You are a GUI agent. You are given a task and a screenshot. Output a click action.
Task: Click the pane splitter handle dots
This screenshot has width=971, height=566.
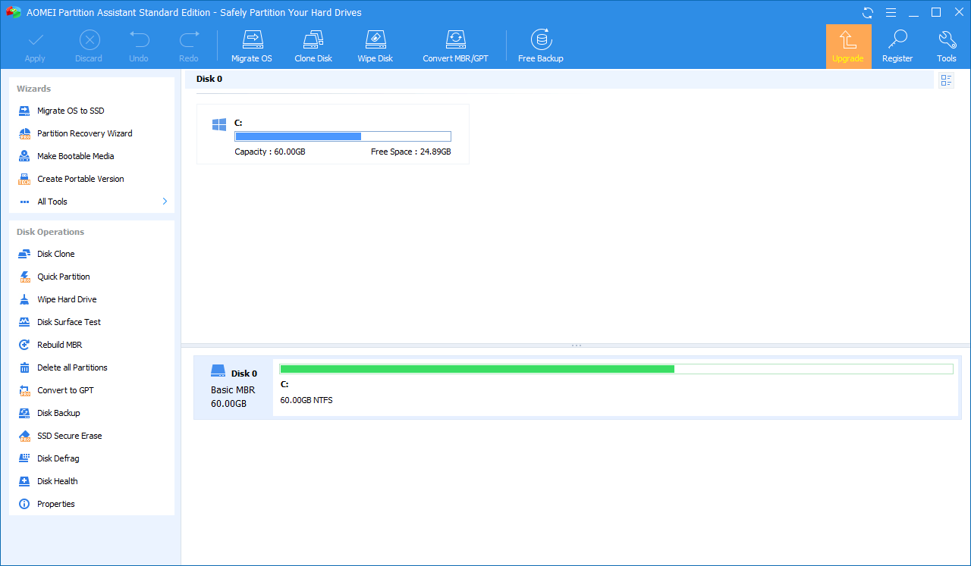click(x=576, y=346)
